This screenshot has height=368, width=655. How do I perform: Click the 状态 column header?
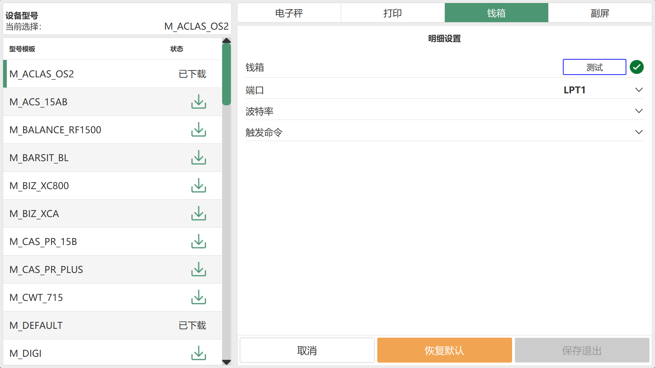tap(177, 49)
